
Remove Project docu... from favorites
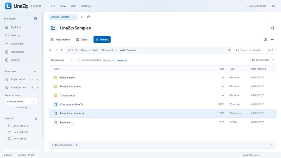tap(37, 80)
